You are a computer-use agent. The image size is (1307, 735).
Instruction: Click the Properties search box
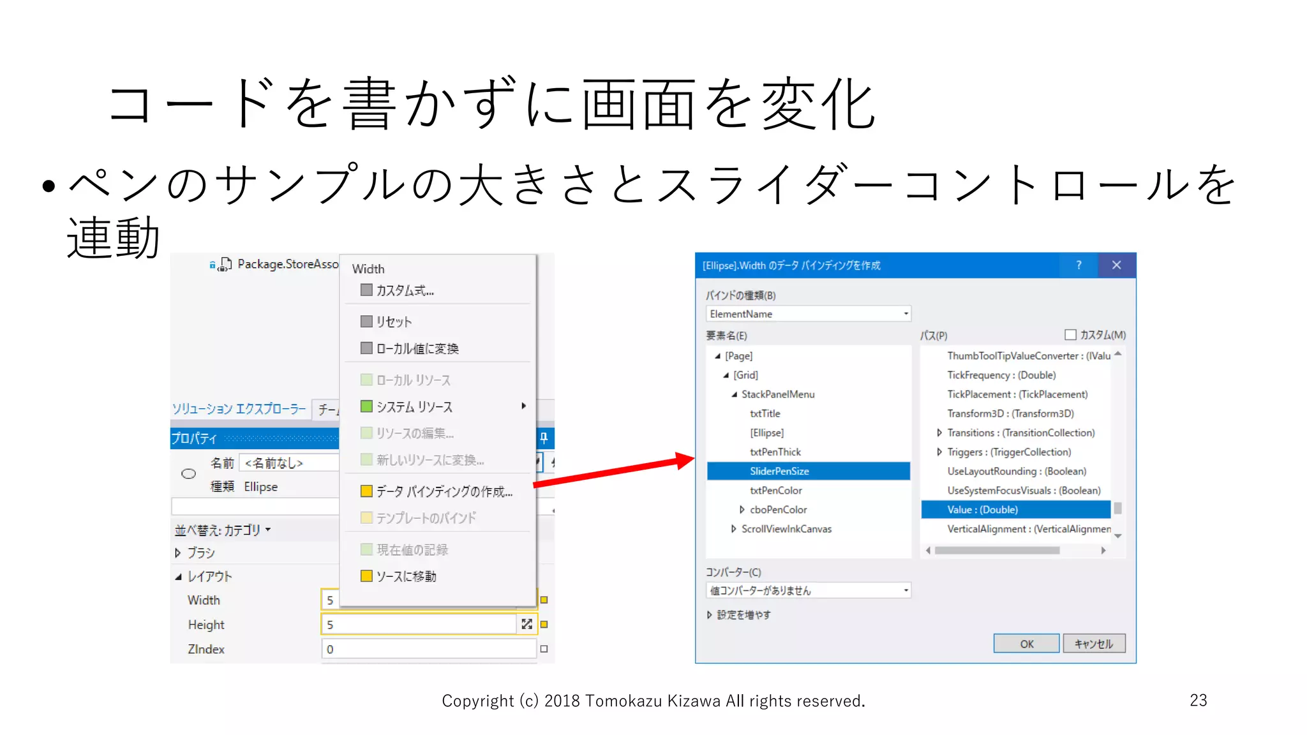pyautogui.click(x=255, y=507)
